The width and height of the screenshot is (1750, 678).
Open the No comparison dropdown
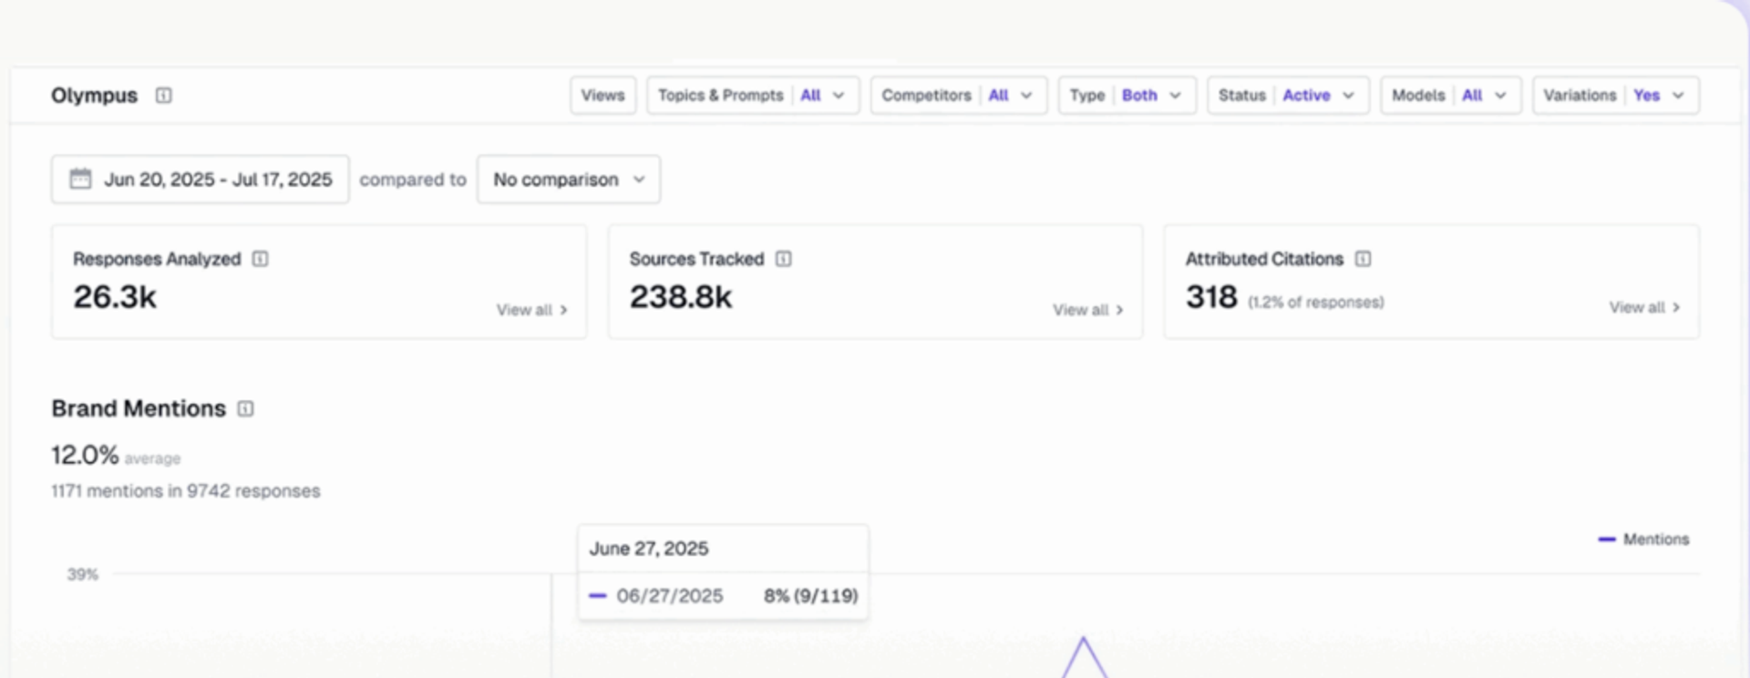click(569, 180)
